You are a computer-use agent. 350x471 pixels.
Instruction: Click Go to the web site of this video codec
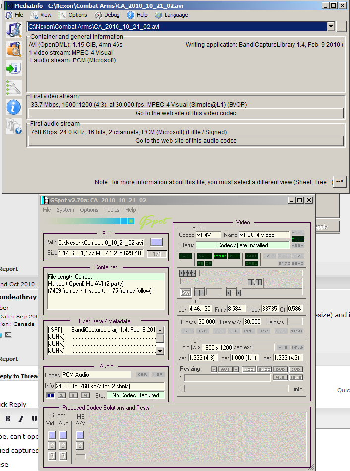186,113
